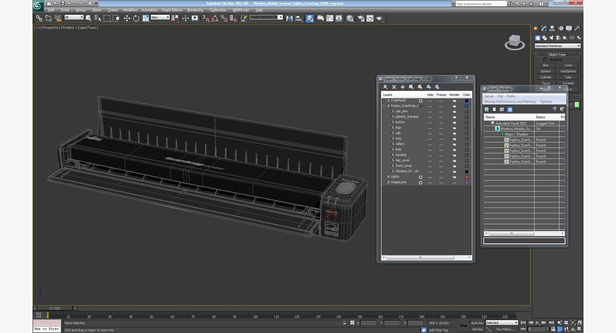This screenshot has width=616, height=333.
Task: Click the Set Key button
Action: [x=477, y=329]
